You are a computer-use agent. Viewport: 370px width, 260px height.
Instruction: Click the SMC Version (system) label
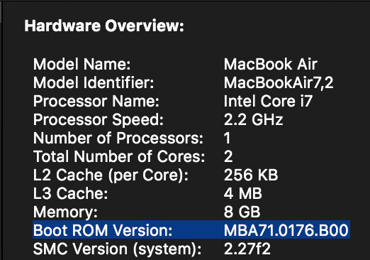118,249
